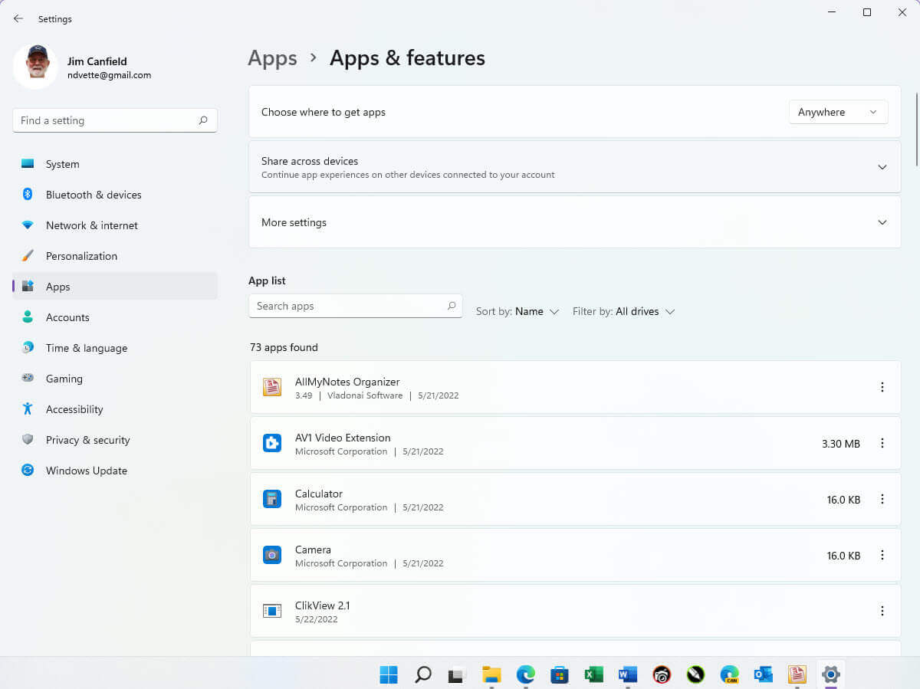Open File Explorer from taskbar
920x689 pixels.
[491, 674]
